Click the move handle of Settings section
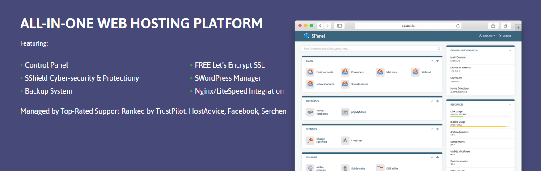 point(437,129)
